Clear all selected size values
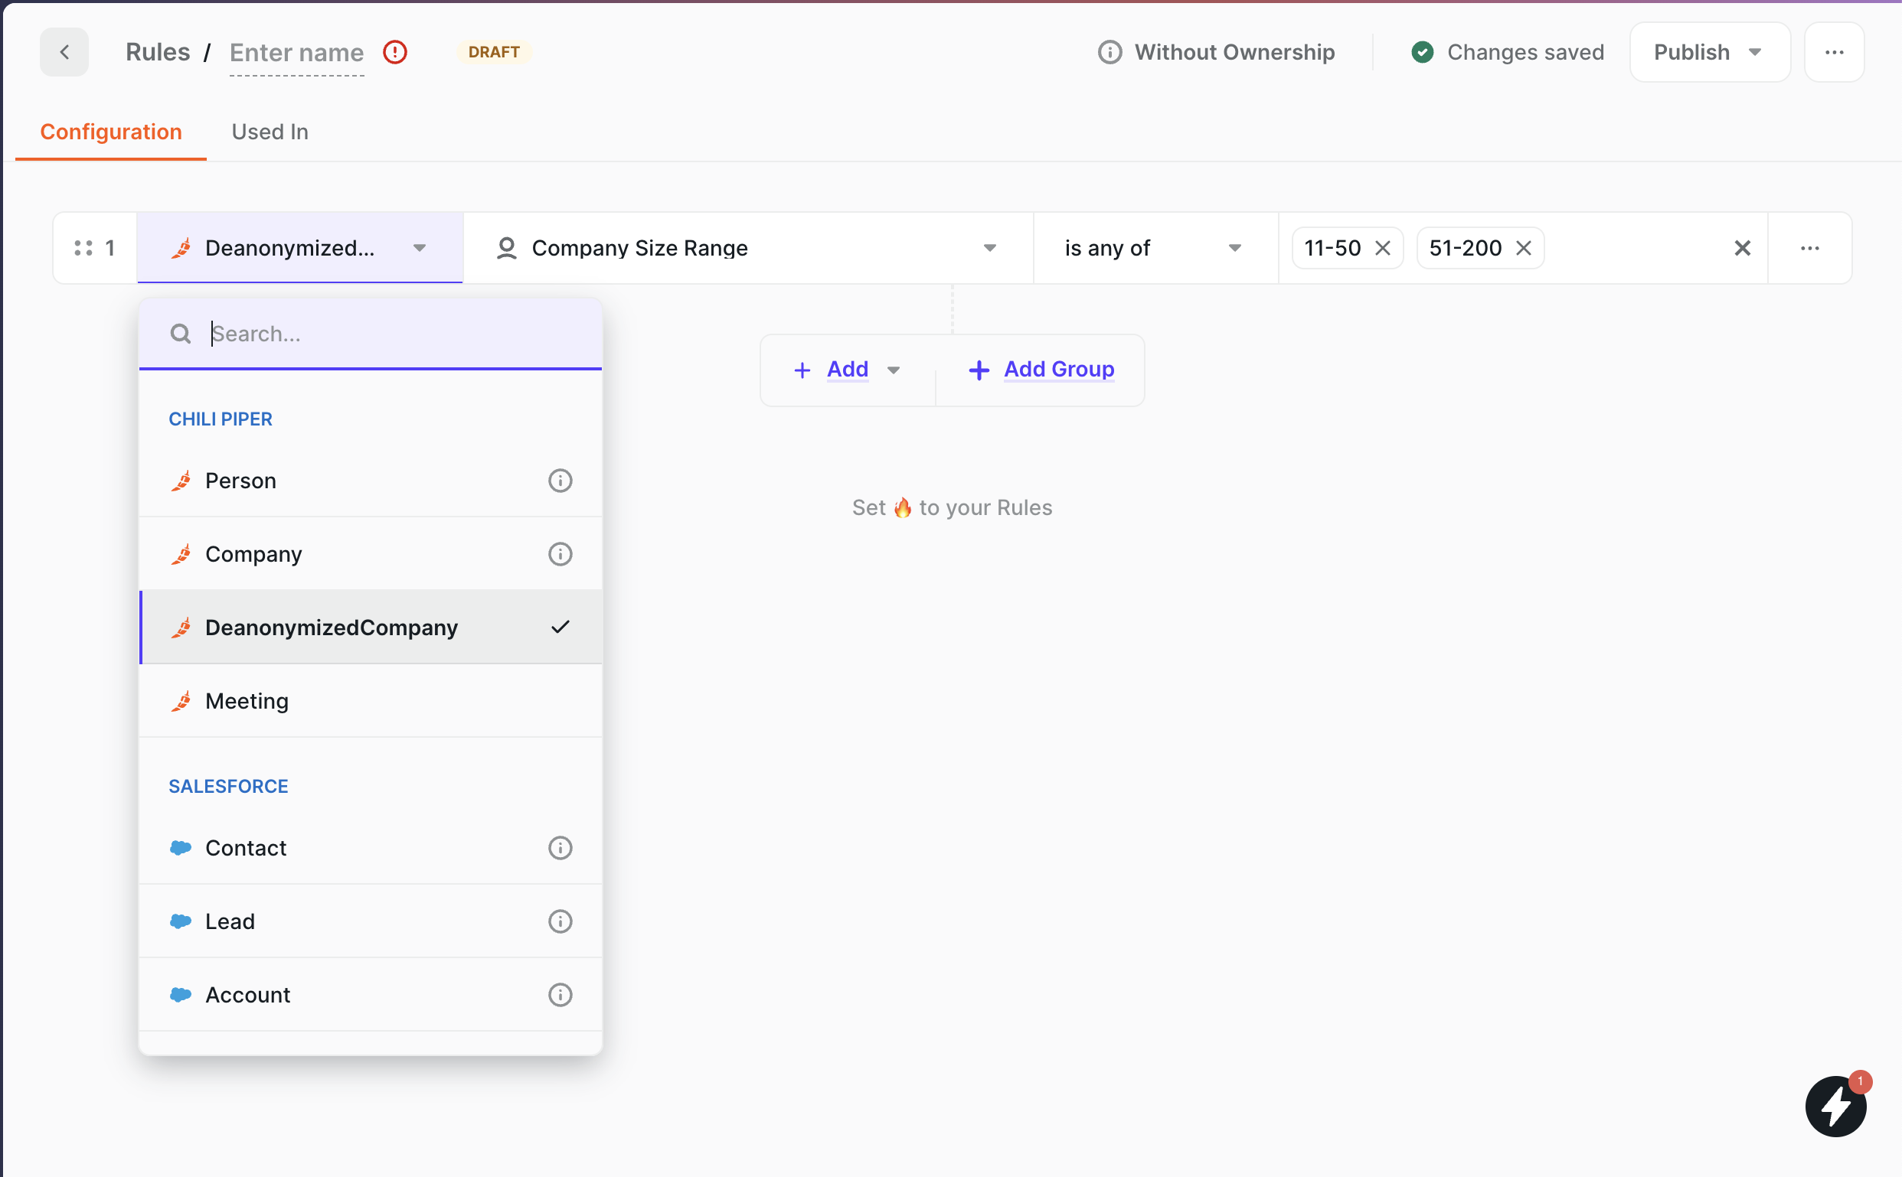 tap(1742, 247)
